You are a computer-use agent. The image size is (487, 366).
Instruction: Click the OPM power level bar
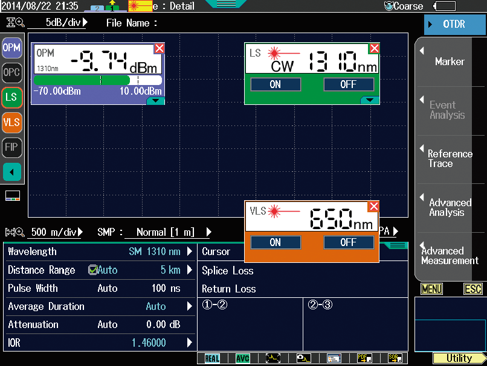pyautogui.click(x=97, y=80)
